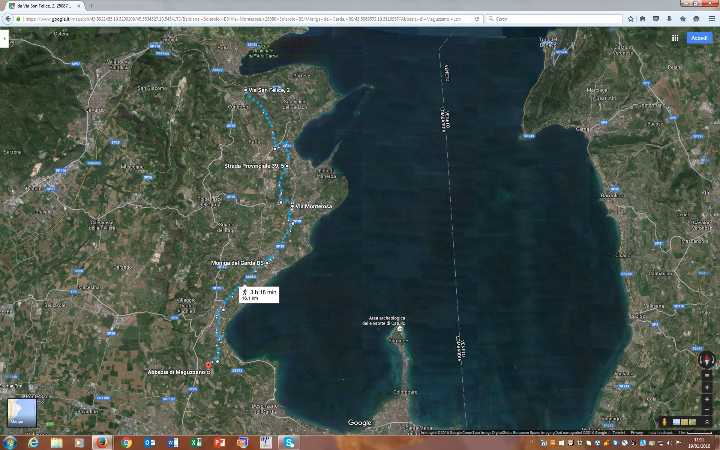Click the 3 h 18 min route label
Image resolution: width=720 pixels, height=450 pixels.
coord(259,295)
